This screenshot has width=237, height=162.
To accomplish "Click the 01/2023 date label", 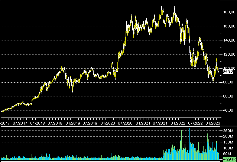I will click(212, 123).
